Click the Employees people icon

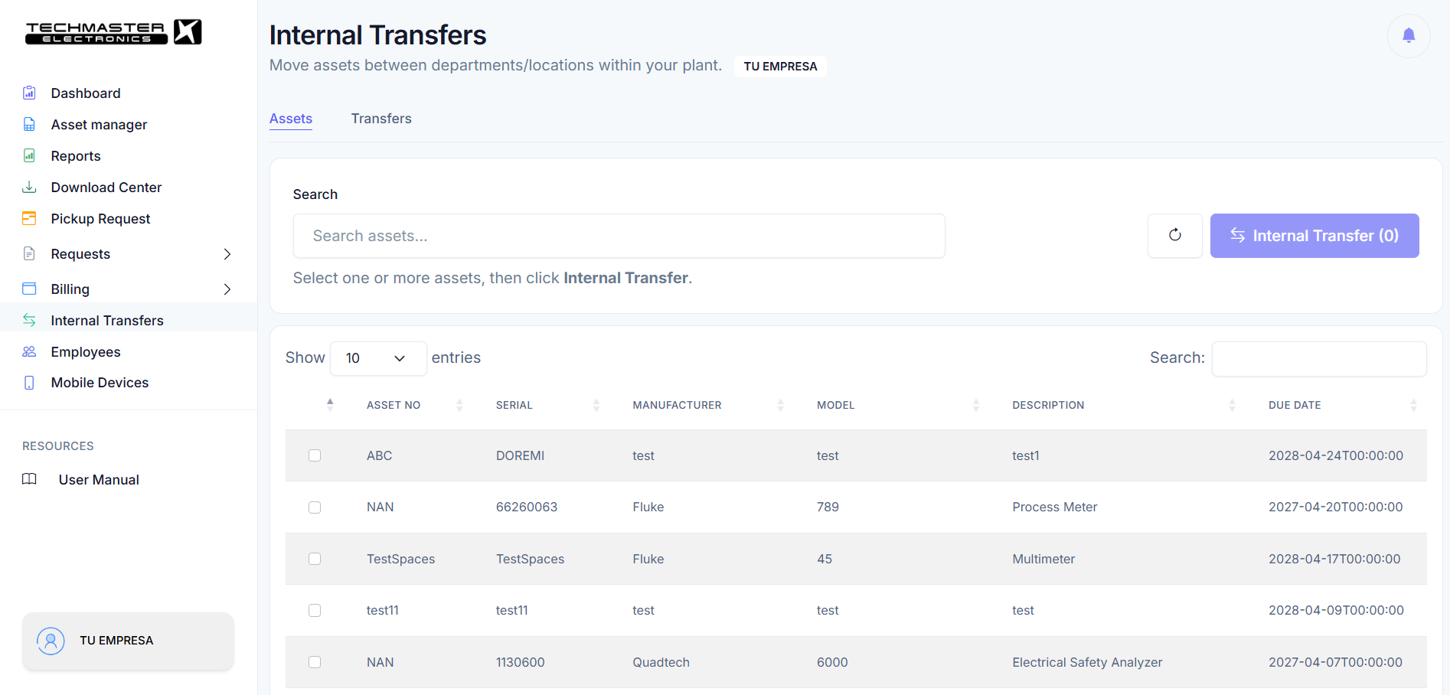coord(29,351)
